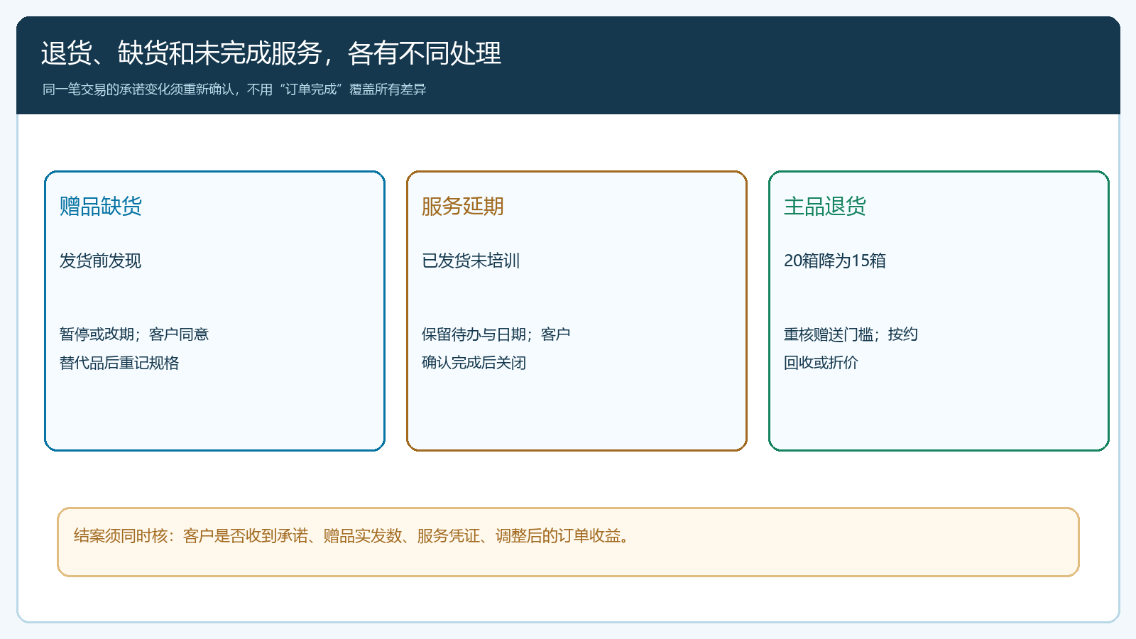Click the line 替代品后重记规格
Image resolution: width=1136 pixels, height=639 pixels.
tap(119, 363)
